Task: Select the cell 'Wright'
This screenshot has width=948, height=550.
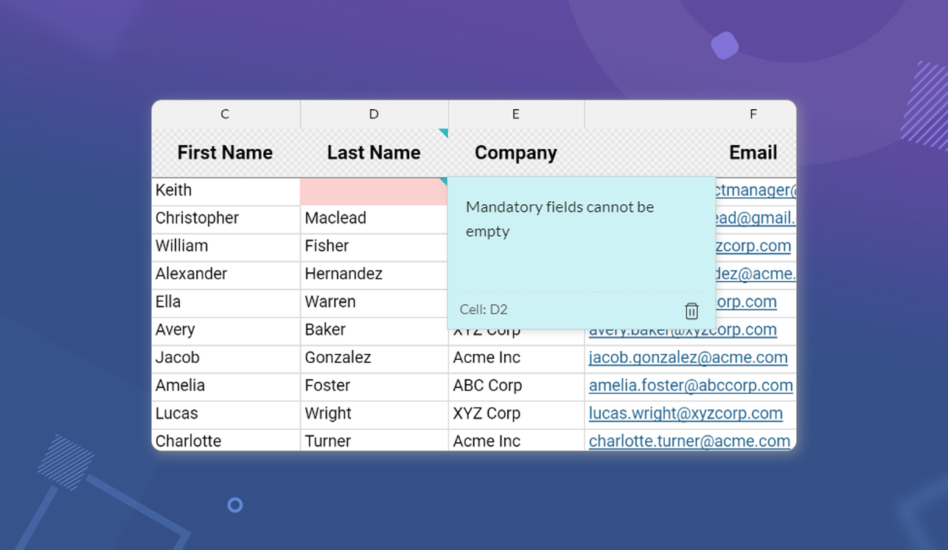Action: 374,415
